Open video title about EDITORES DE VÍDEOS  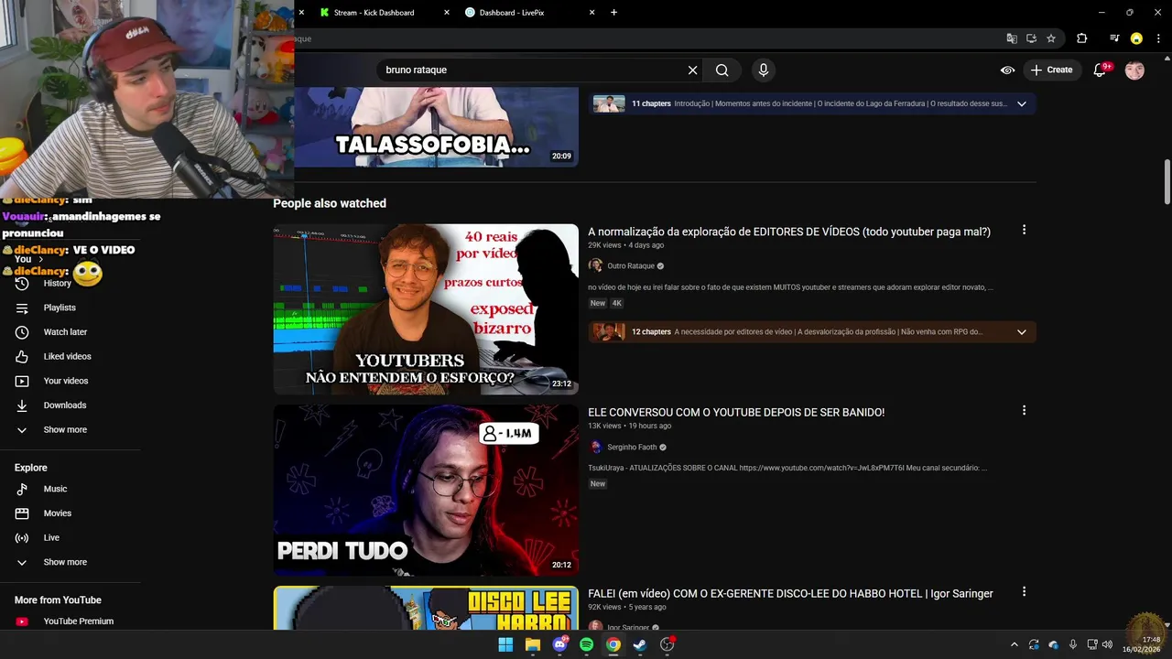point(789,232)
